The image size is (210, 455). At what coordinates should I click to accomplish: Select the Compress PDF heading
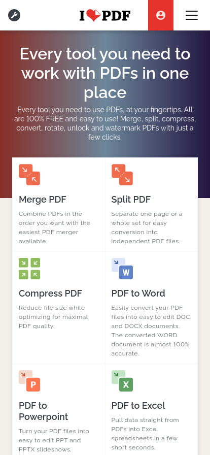50,294
